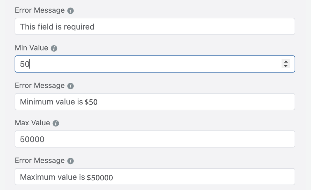Click the 'Max Value' label text

coord(32,123)
